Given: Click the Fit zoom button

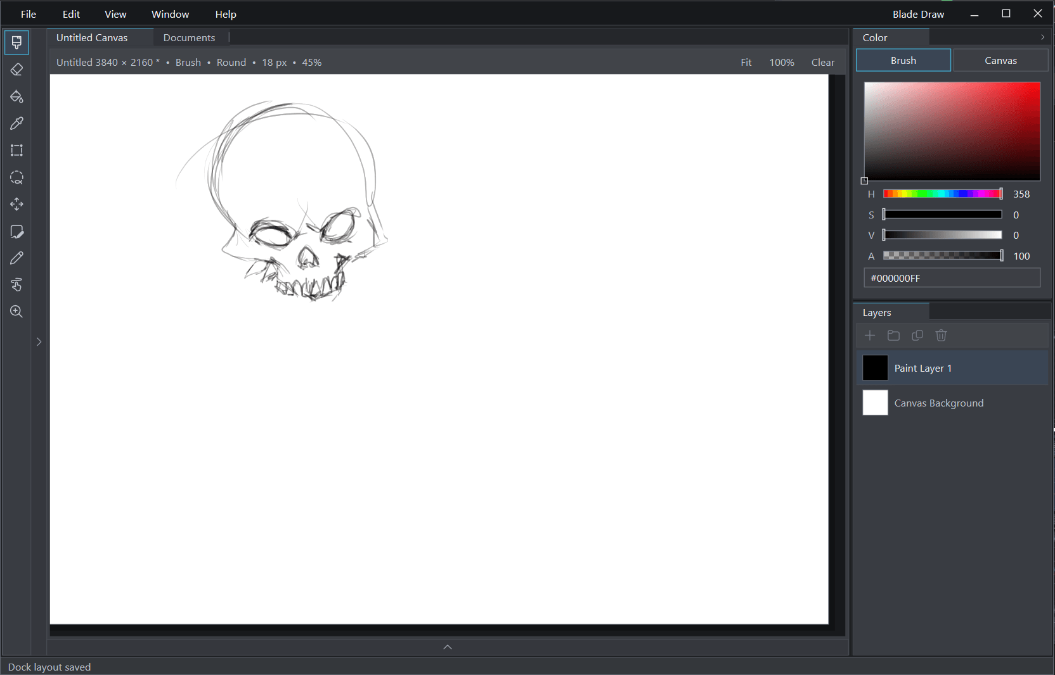Looking at the screenshot, I should (746, 63).
